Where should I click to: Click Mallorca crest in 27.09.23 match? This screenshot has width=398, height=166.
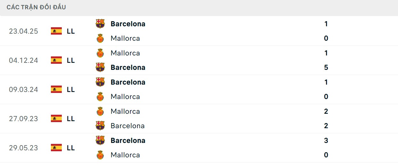[x=100, y=112]
